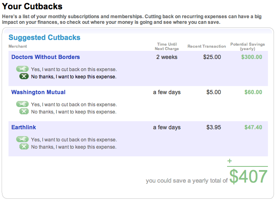Click scissors icon for Doctors Without Borders
The height and width of the screenshot is (204, 276).
23,69
